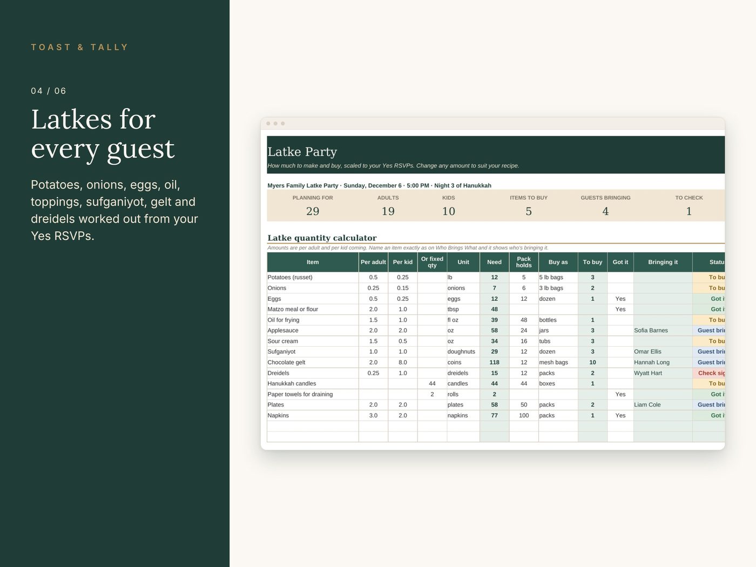756x567 pixels.
Task: Select the Per kid column header
Action: click(403, 262)
